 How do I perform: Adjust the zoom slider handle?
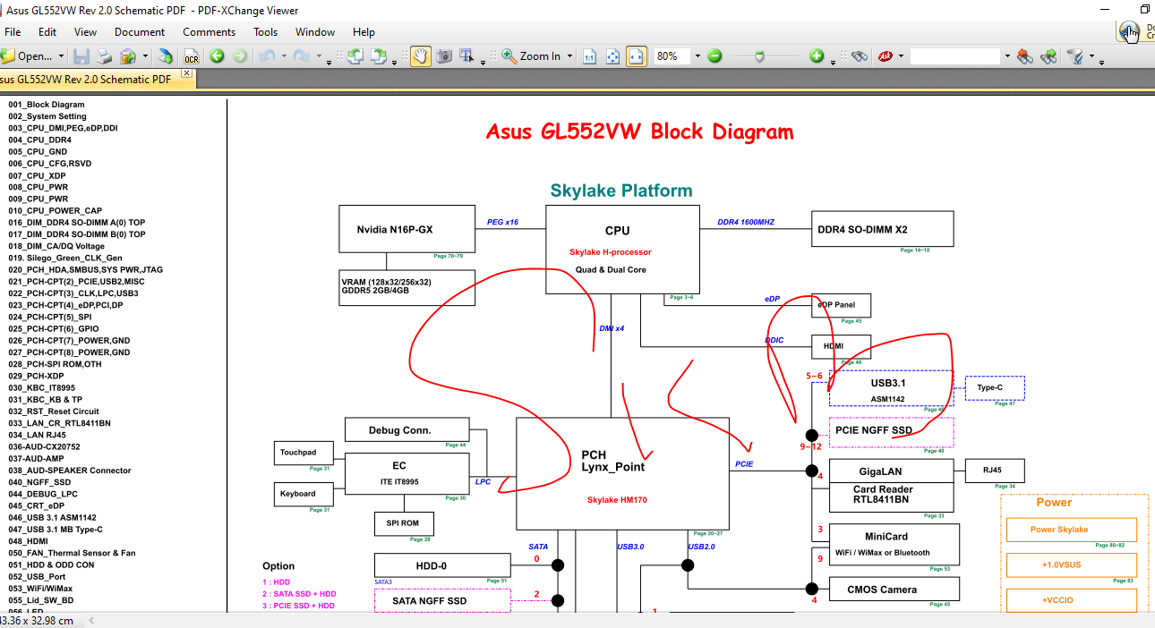point(759,56)
